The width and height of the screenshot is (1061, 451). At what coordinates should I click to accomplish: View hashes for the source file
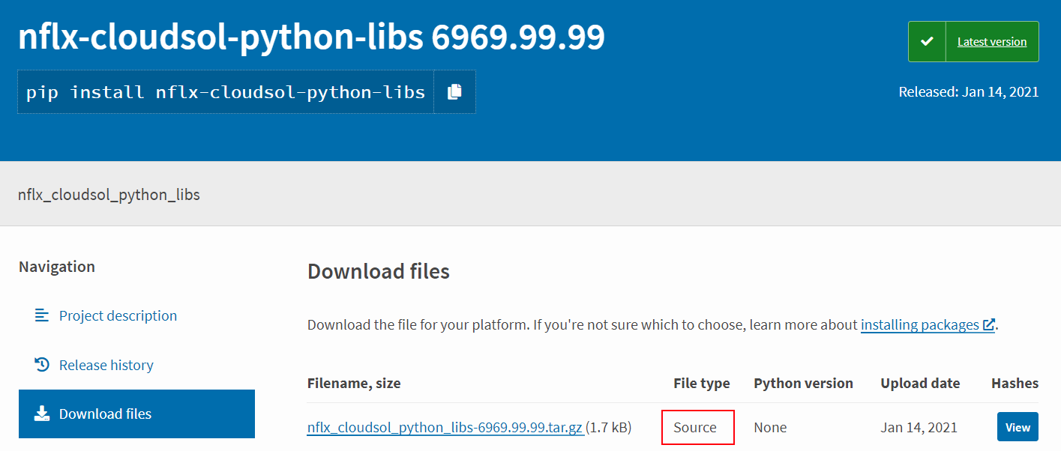[x=1017, y=427]
